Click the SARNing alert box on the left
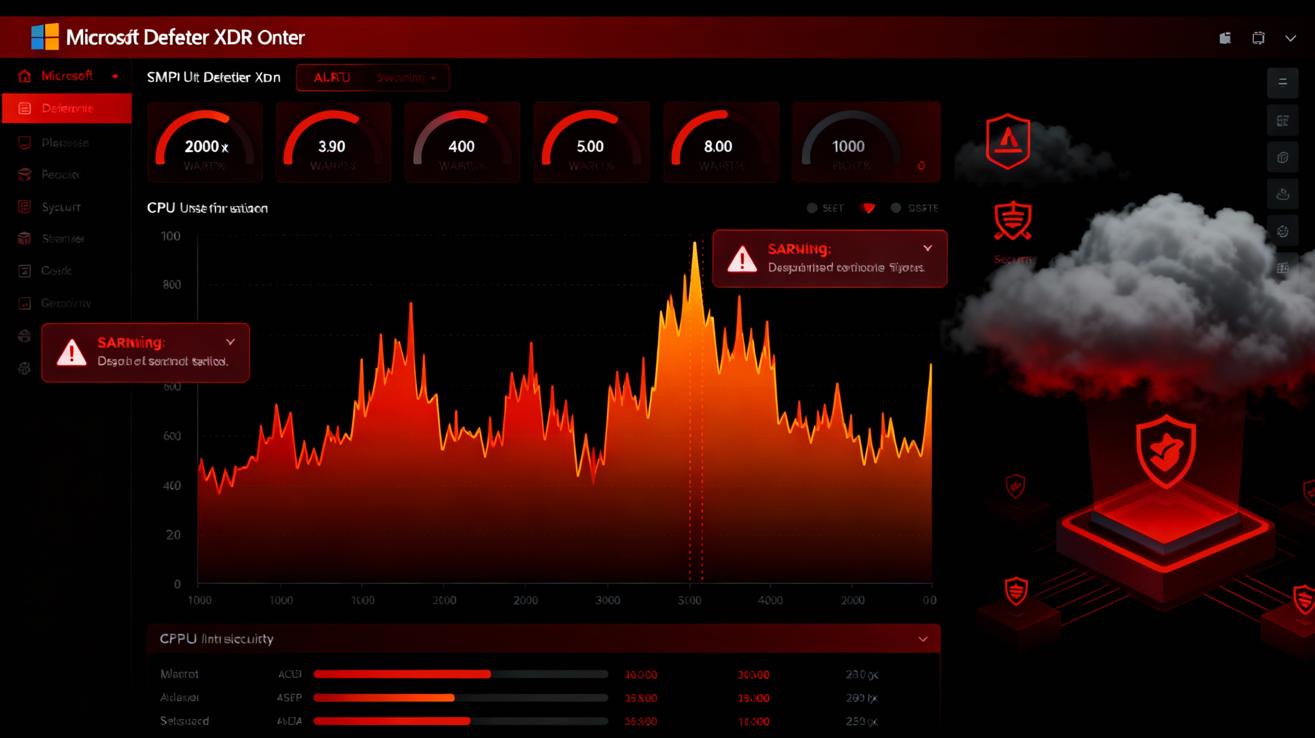The height and width of the screenshot is (738, 1315). click(x=145, y=353)
